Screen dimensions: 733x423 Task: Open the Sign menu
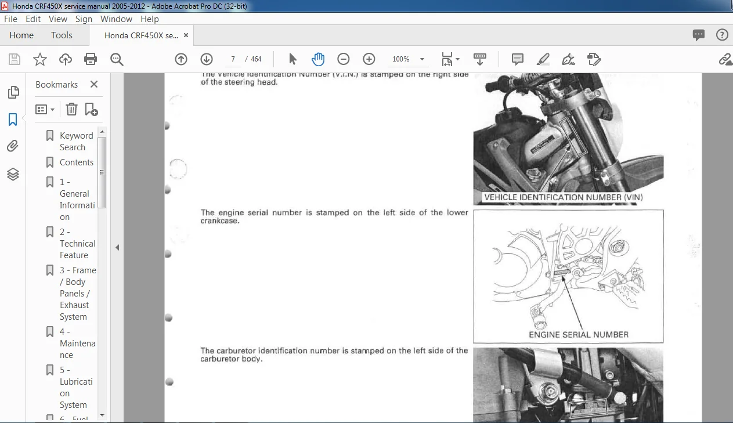84,19
